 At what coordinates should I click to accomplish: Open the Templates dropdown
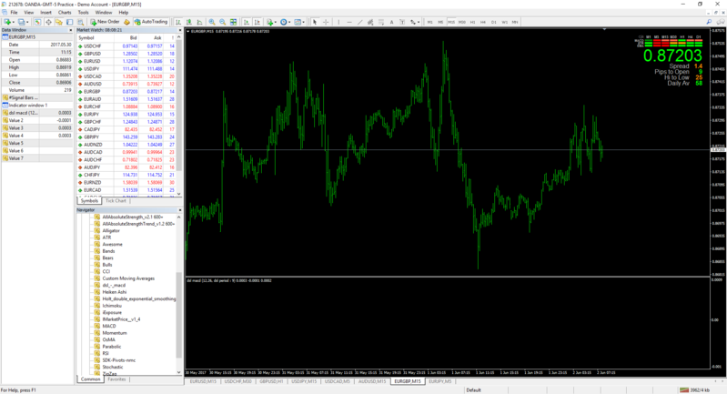coord(299,22)
